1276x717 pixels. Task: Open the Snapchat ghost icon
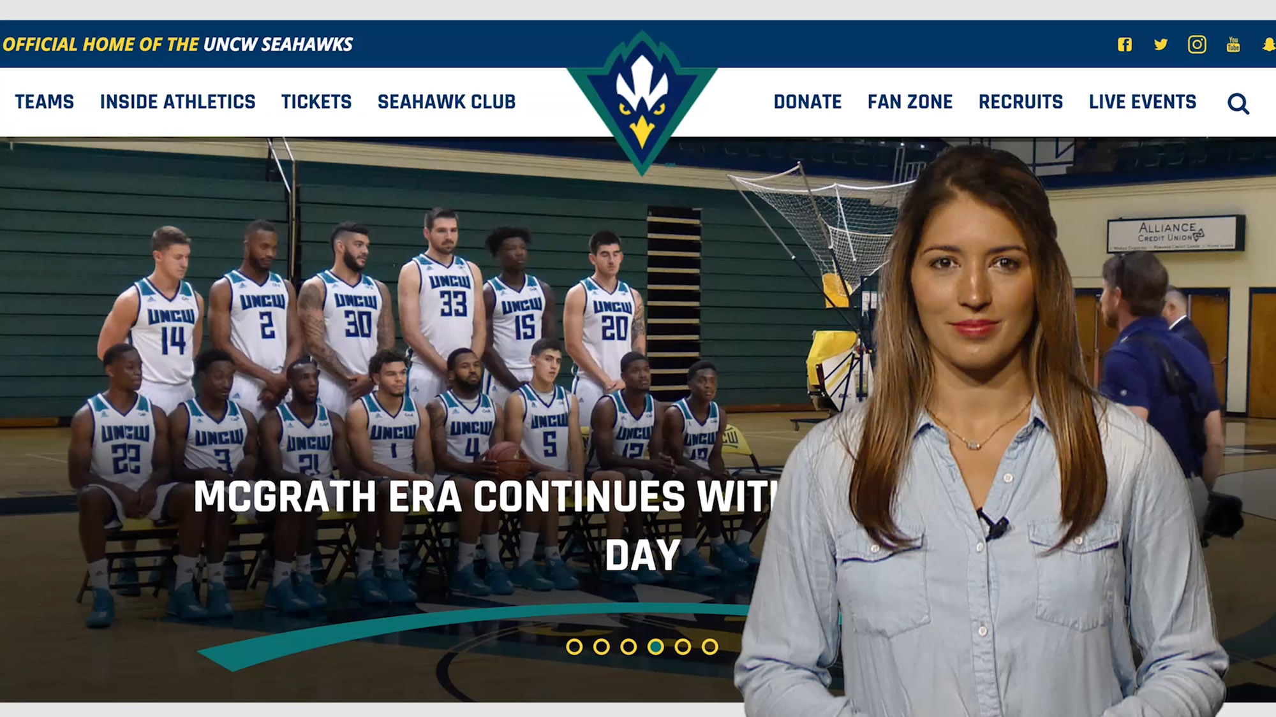pos(1269,45)
